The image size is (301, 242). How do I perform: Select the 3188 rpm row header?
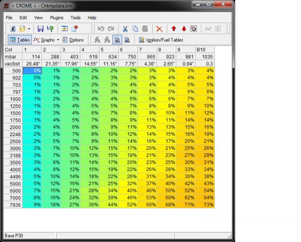click(13, 155)
